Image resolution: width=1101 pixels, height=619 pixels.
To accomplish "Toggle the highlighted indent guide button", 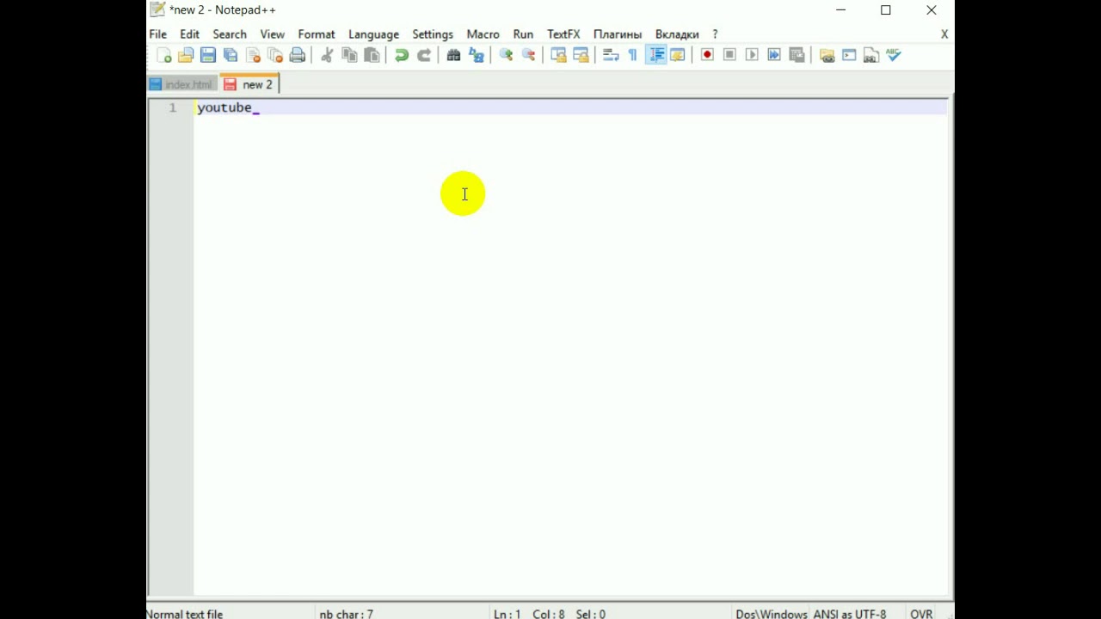I will pos(656,55).
